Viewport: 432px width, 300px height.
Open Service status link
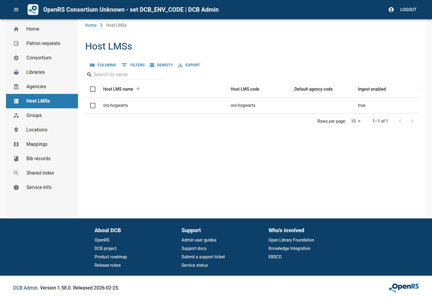[x=195, y=265]
